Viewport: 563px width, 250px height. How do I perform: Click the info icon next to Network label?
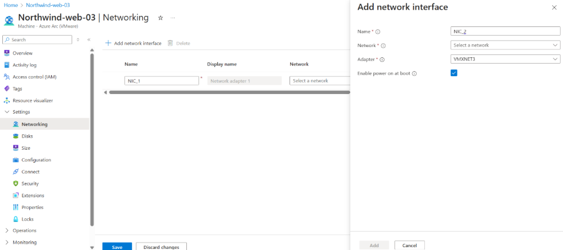[383, 46]
